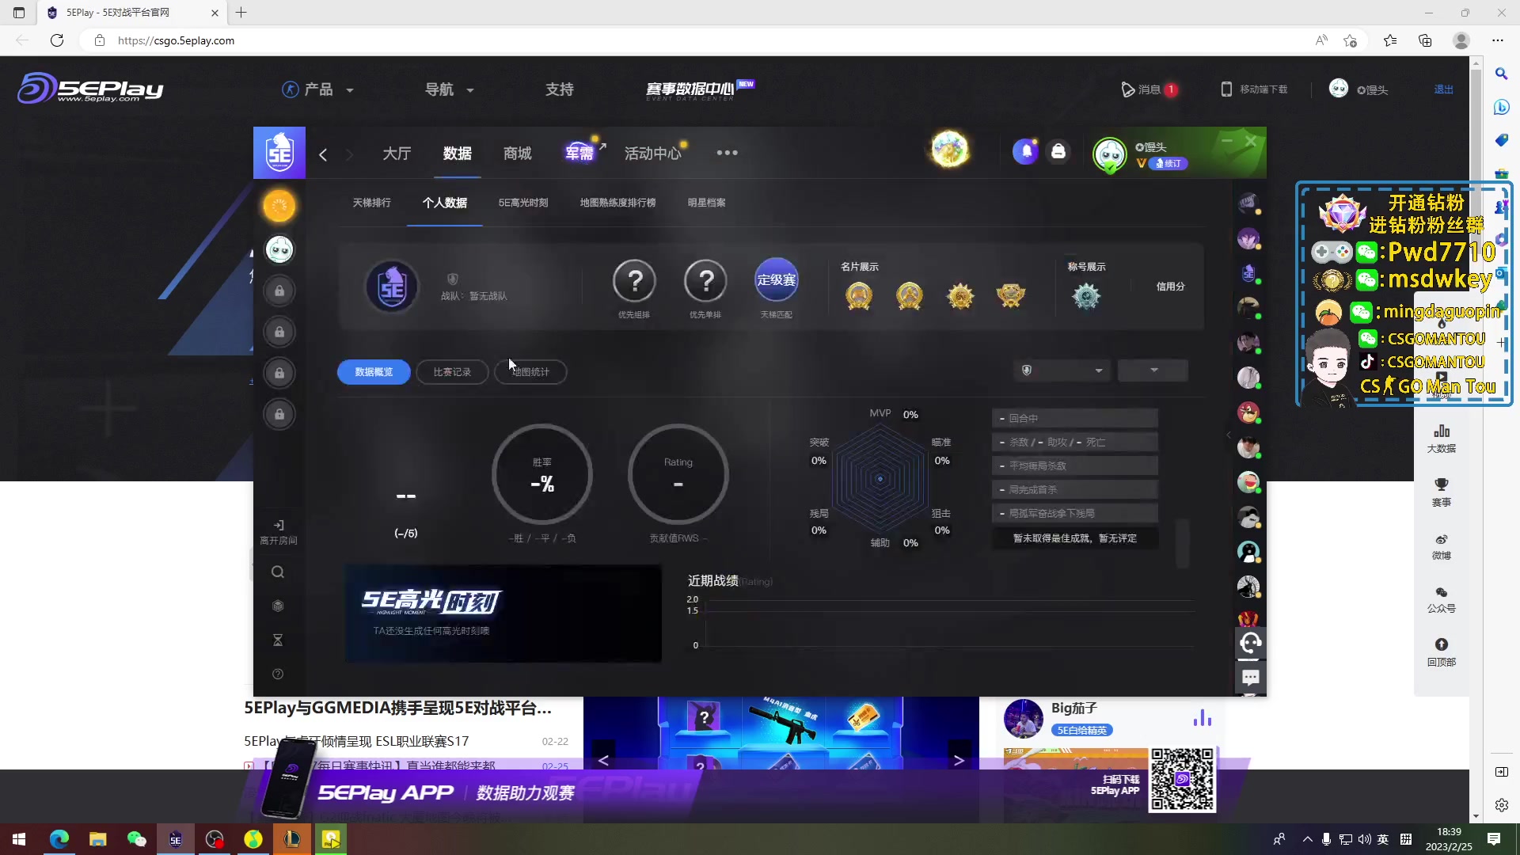Expand the ... more menu beside 活动中心
Image resolution: width=1520 pixels, height=855 pixels.
727,152
